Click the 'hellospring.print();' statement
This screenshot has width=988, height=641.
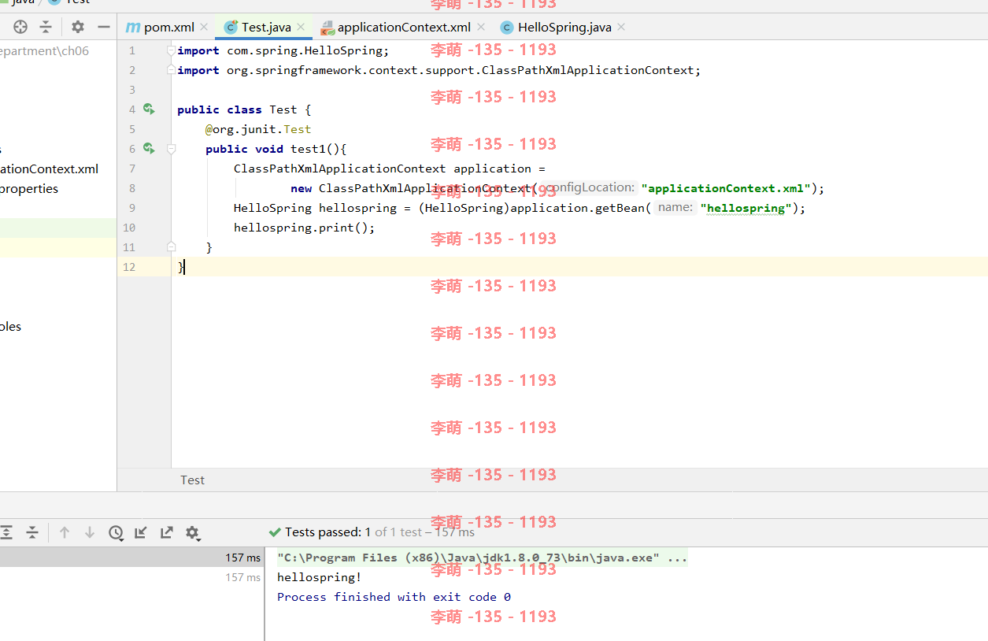click(305, 228)
